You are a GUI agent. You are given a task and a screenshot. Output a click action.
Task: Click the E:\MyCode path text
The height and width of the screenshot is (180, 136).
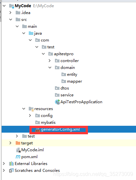pyautogui.click(x=43, y=6)
